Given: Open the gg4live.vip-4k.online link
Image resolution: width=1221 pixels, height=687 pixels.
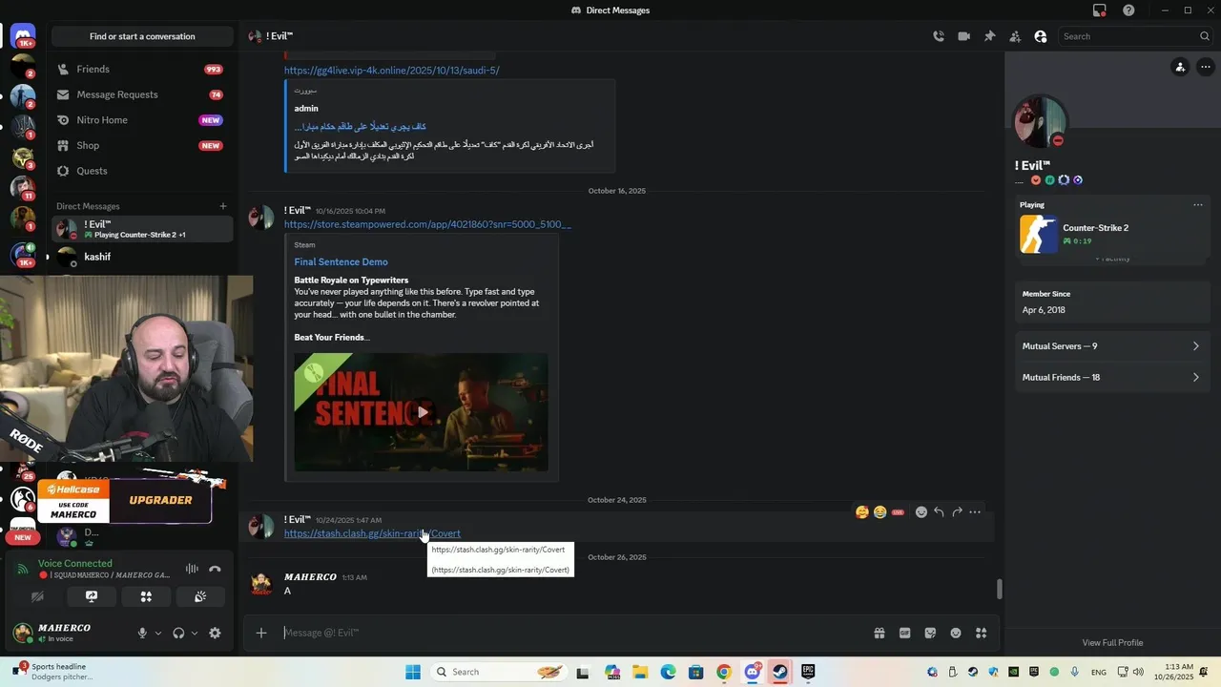Looking at the screenshot, I should [x=391, y=71].
